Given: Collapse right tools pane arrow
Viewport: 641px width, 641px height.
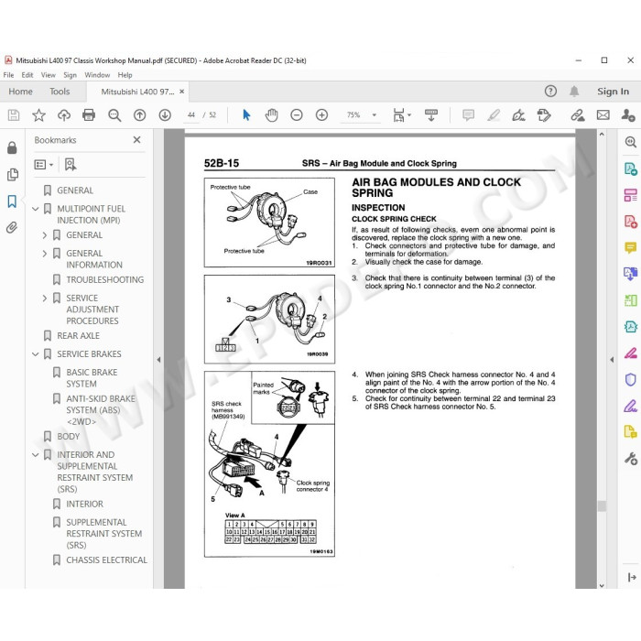Looking at the screenshot, I should point(612,360).
